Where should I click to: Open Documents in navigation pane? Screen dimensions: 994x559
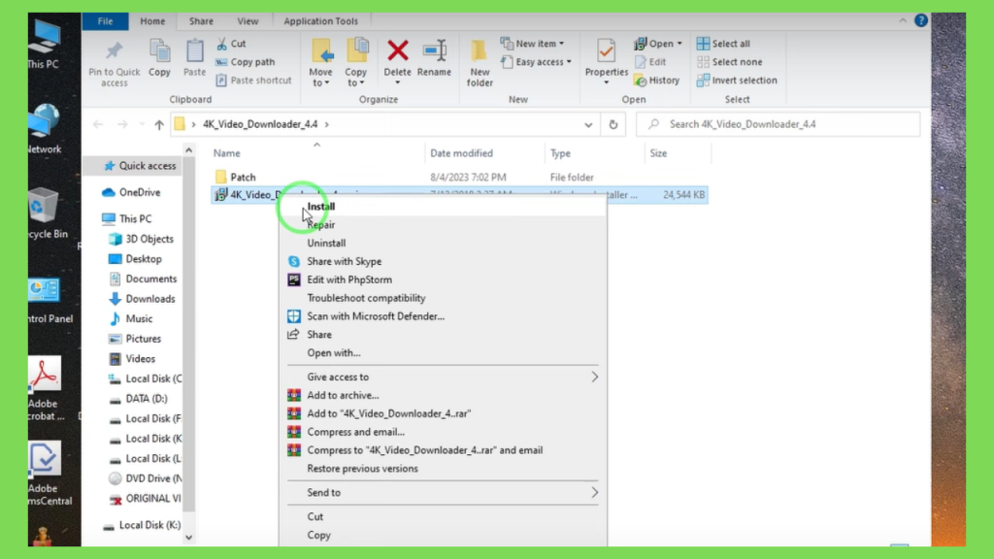coord(144,279)
